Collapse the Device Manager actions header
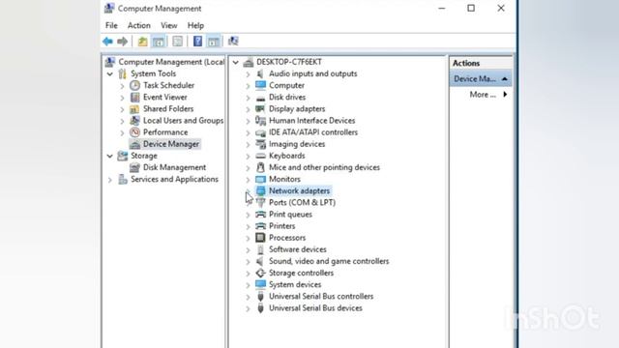 (x=505, y=79)
